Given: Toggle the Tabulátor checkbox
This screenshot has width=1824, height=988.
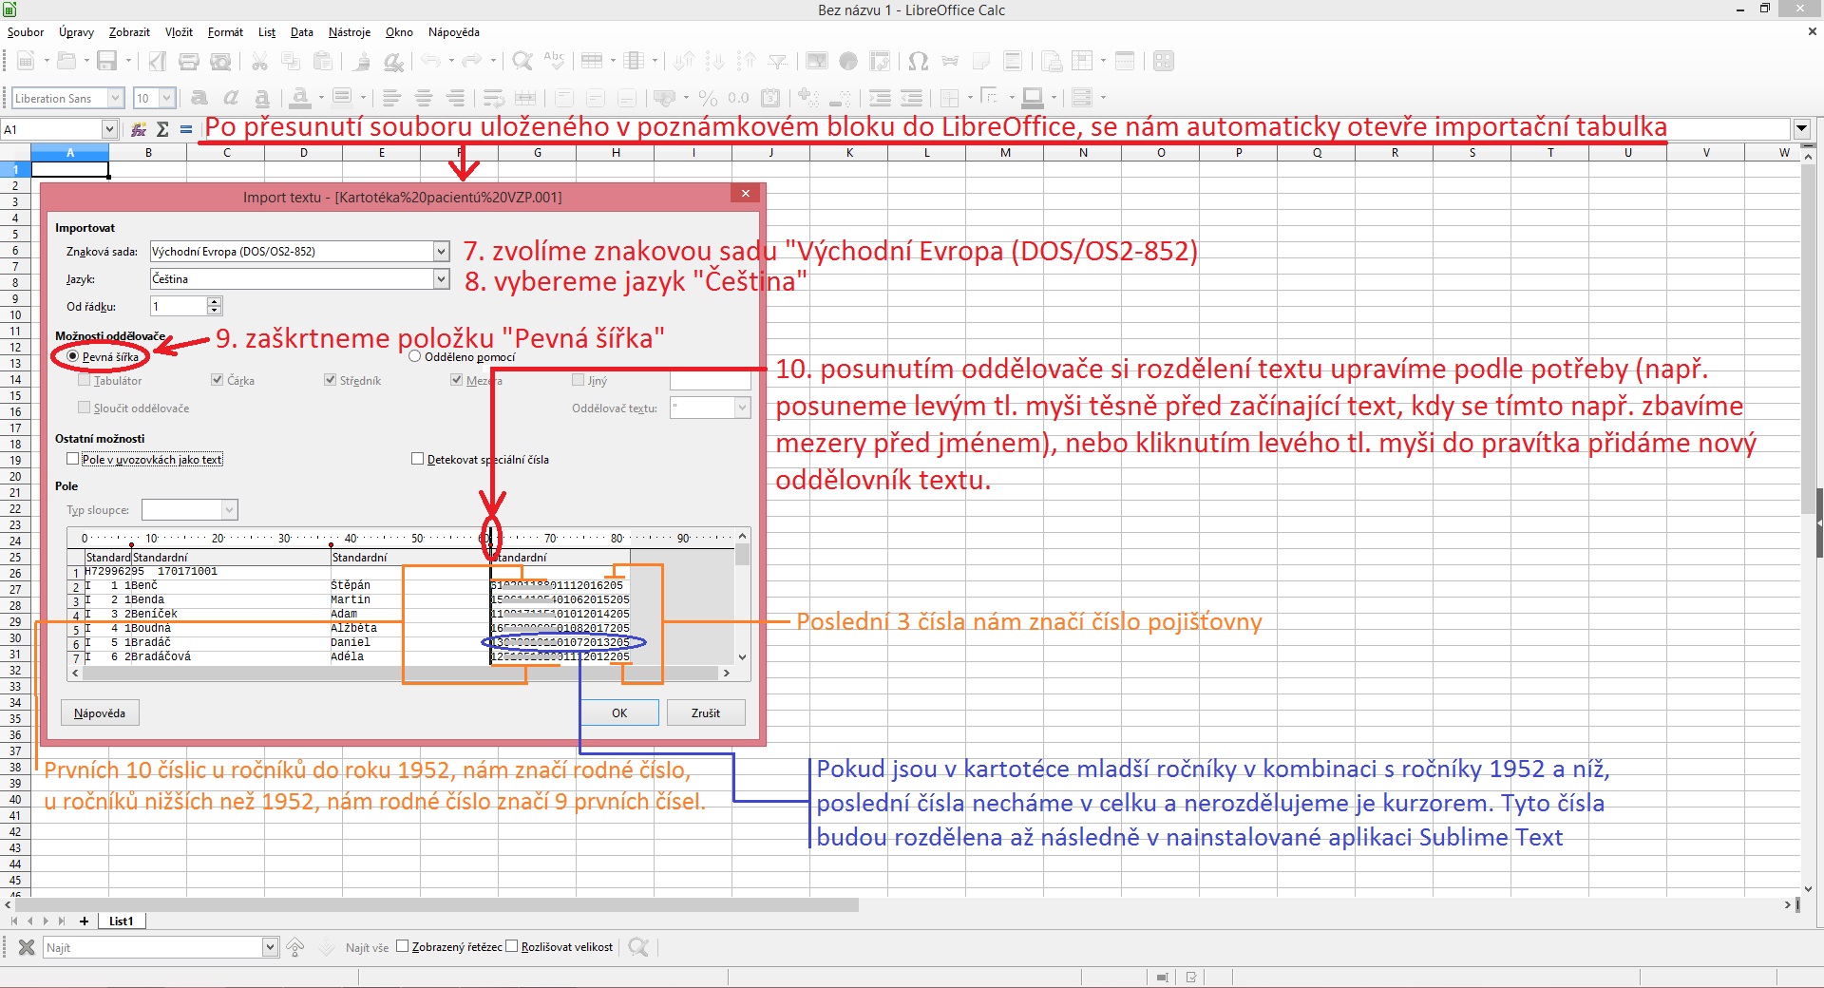Looking at the screenshot, I should pyautogui.click(x=85, y=380).
